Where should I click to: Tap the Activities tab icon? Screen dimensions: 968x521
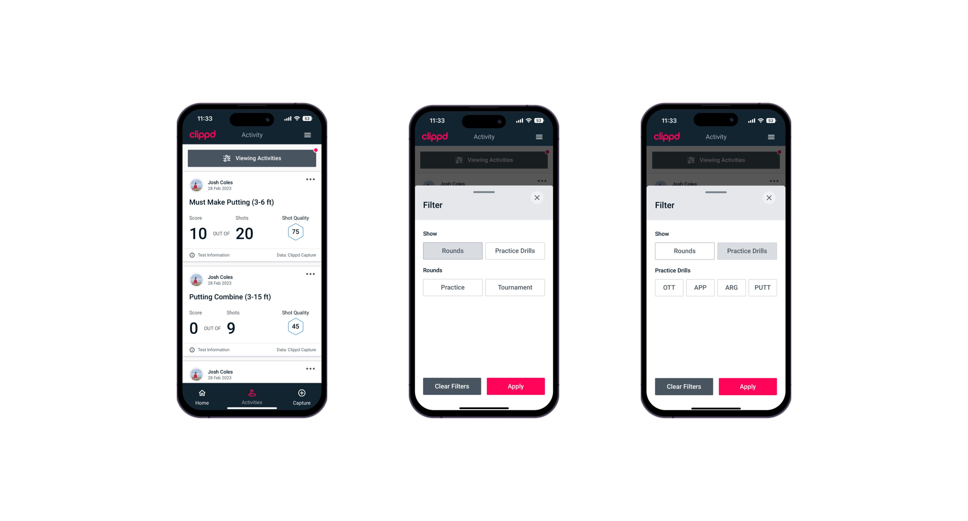pos(253,393)
